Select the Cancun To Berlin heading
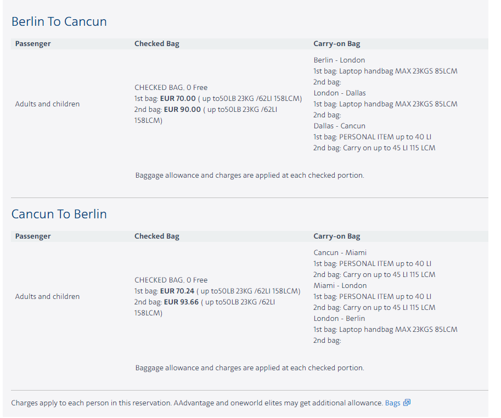Image resolution: width=501 pixels, height=418 pixels. pyautogui.click(x=59, y=214)
